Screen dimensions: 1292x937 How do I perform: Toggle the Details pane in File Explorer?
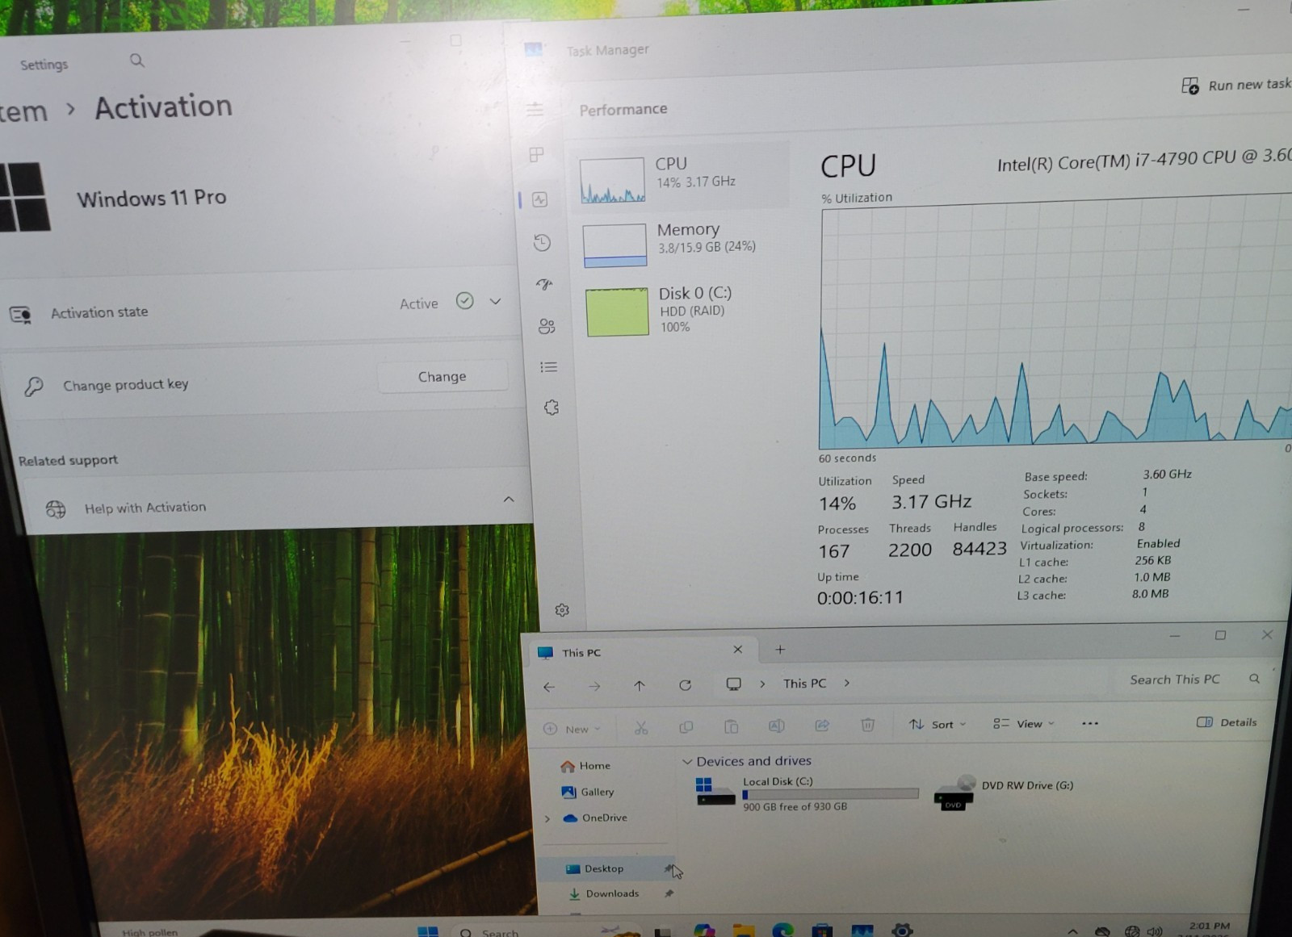[1226, 722]
